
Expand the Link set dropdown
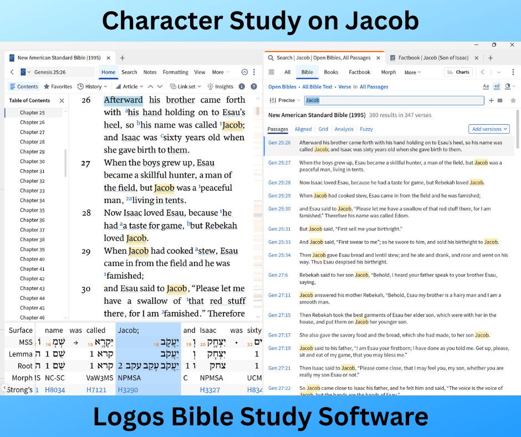(186, 87)
